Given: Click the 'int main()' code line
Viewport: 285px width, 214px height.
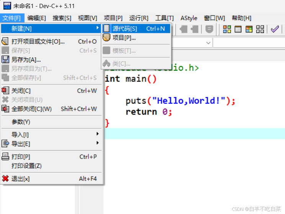Looking at the screenshot, I should [x=131, y=79].
